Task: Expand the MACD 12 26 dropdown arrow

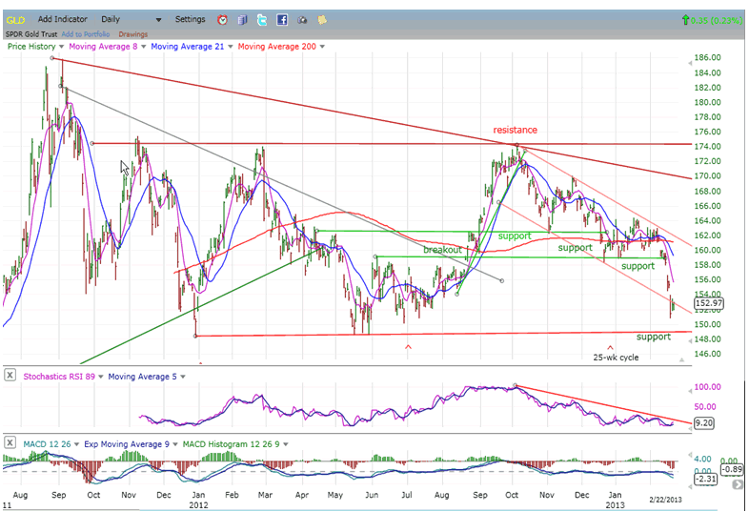Action: click(76, 444)
